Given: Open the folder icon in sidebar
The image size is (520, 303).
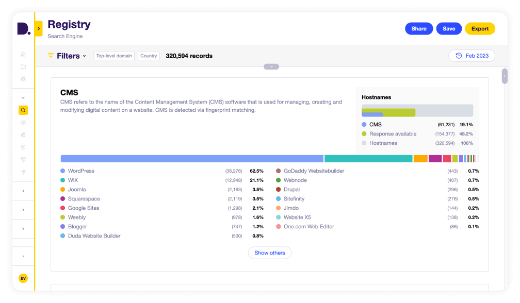Looking at the screenshot, I should click(23, 66).
